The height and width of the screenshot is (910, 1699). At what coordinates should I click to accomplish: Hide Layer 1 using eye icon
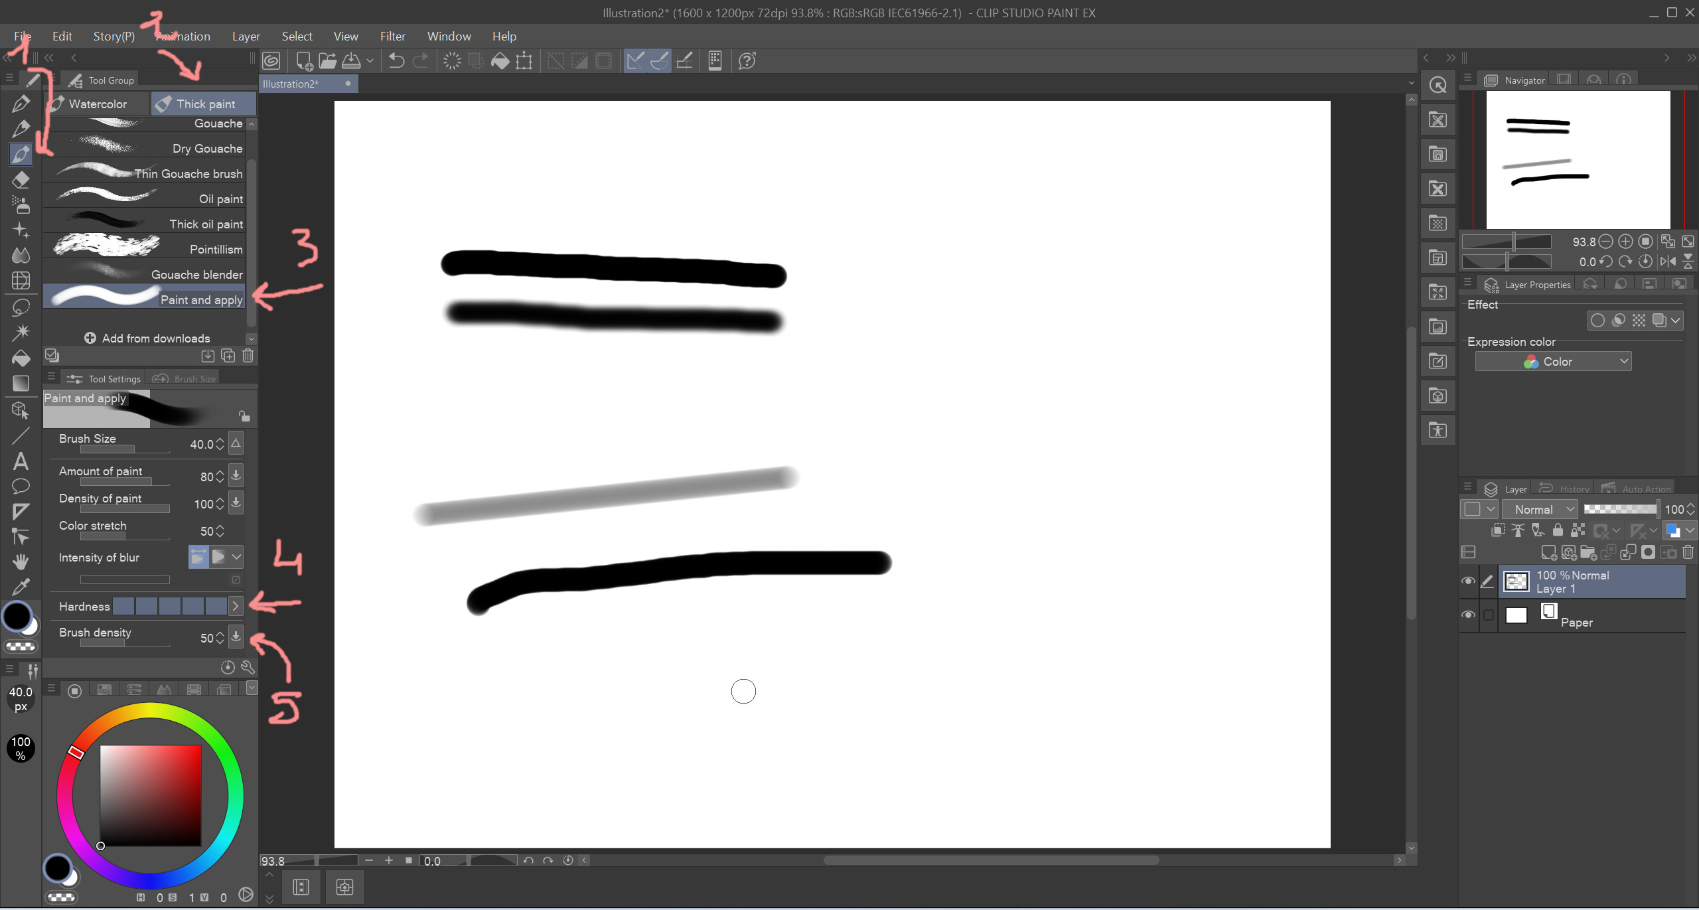coord(1468,581)
